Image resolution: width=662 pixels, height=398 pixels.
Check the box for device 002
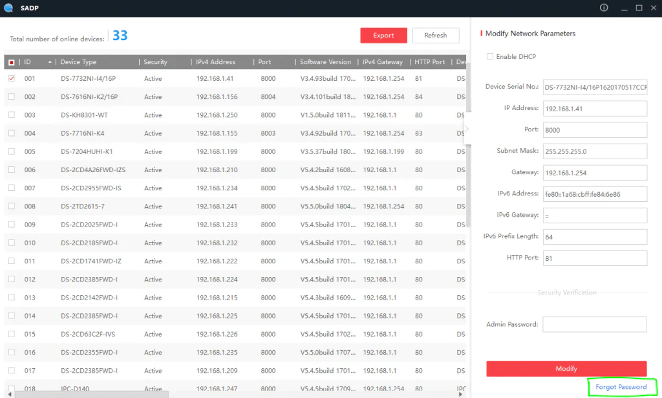pos(12,97)
